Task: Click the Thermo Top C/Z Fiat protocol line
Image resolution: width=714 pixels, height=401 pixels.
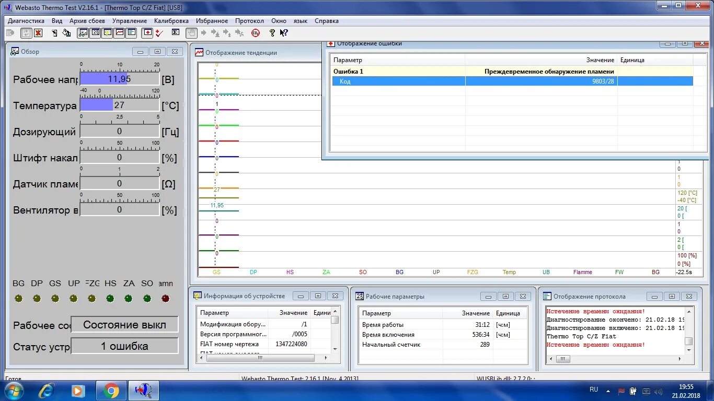Action: coord(581,336)
